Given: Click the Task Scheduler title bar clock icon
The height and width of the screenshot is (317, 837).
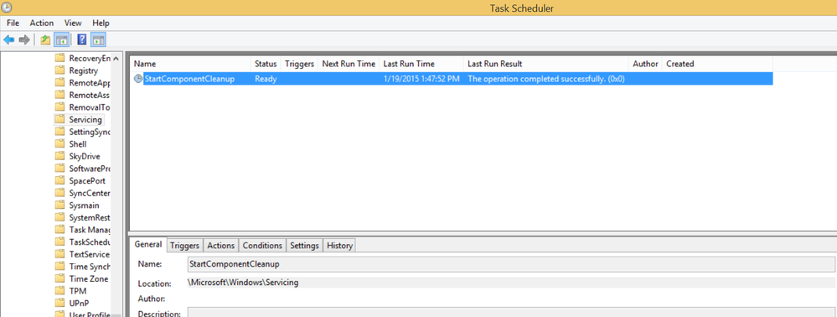Looking at the screenshot, I should coord(7,8).
